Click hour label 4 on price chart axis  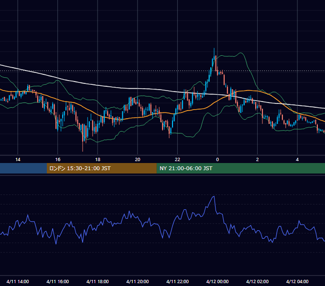(297, 160)
